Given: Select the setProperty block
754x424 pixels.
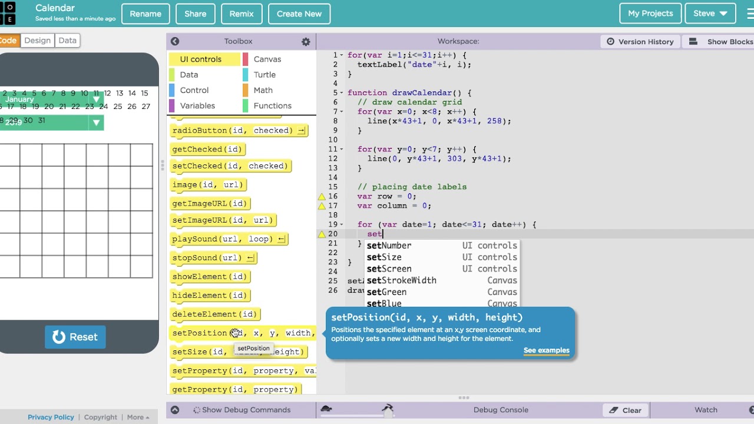Looking at the screenshot, I should pyautogui.click(x=243, y=371).
